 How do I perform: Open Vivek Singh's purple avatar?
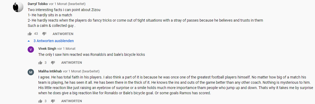click(x=31, y=49)
